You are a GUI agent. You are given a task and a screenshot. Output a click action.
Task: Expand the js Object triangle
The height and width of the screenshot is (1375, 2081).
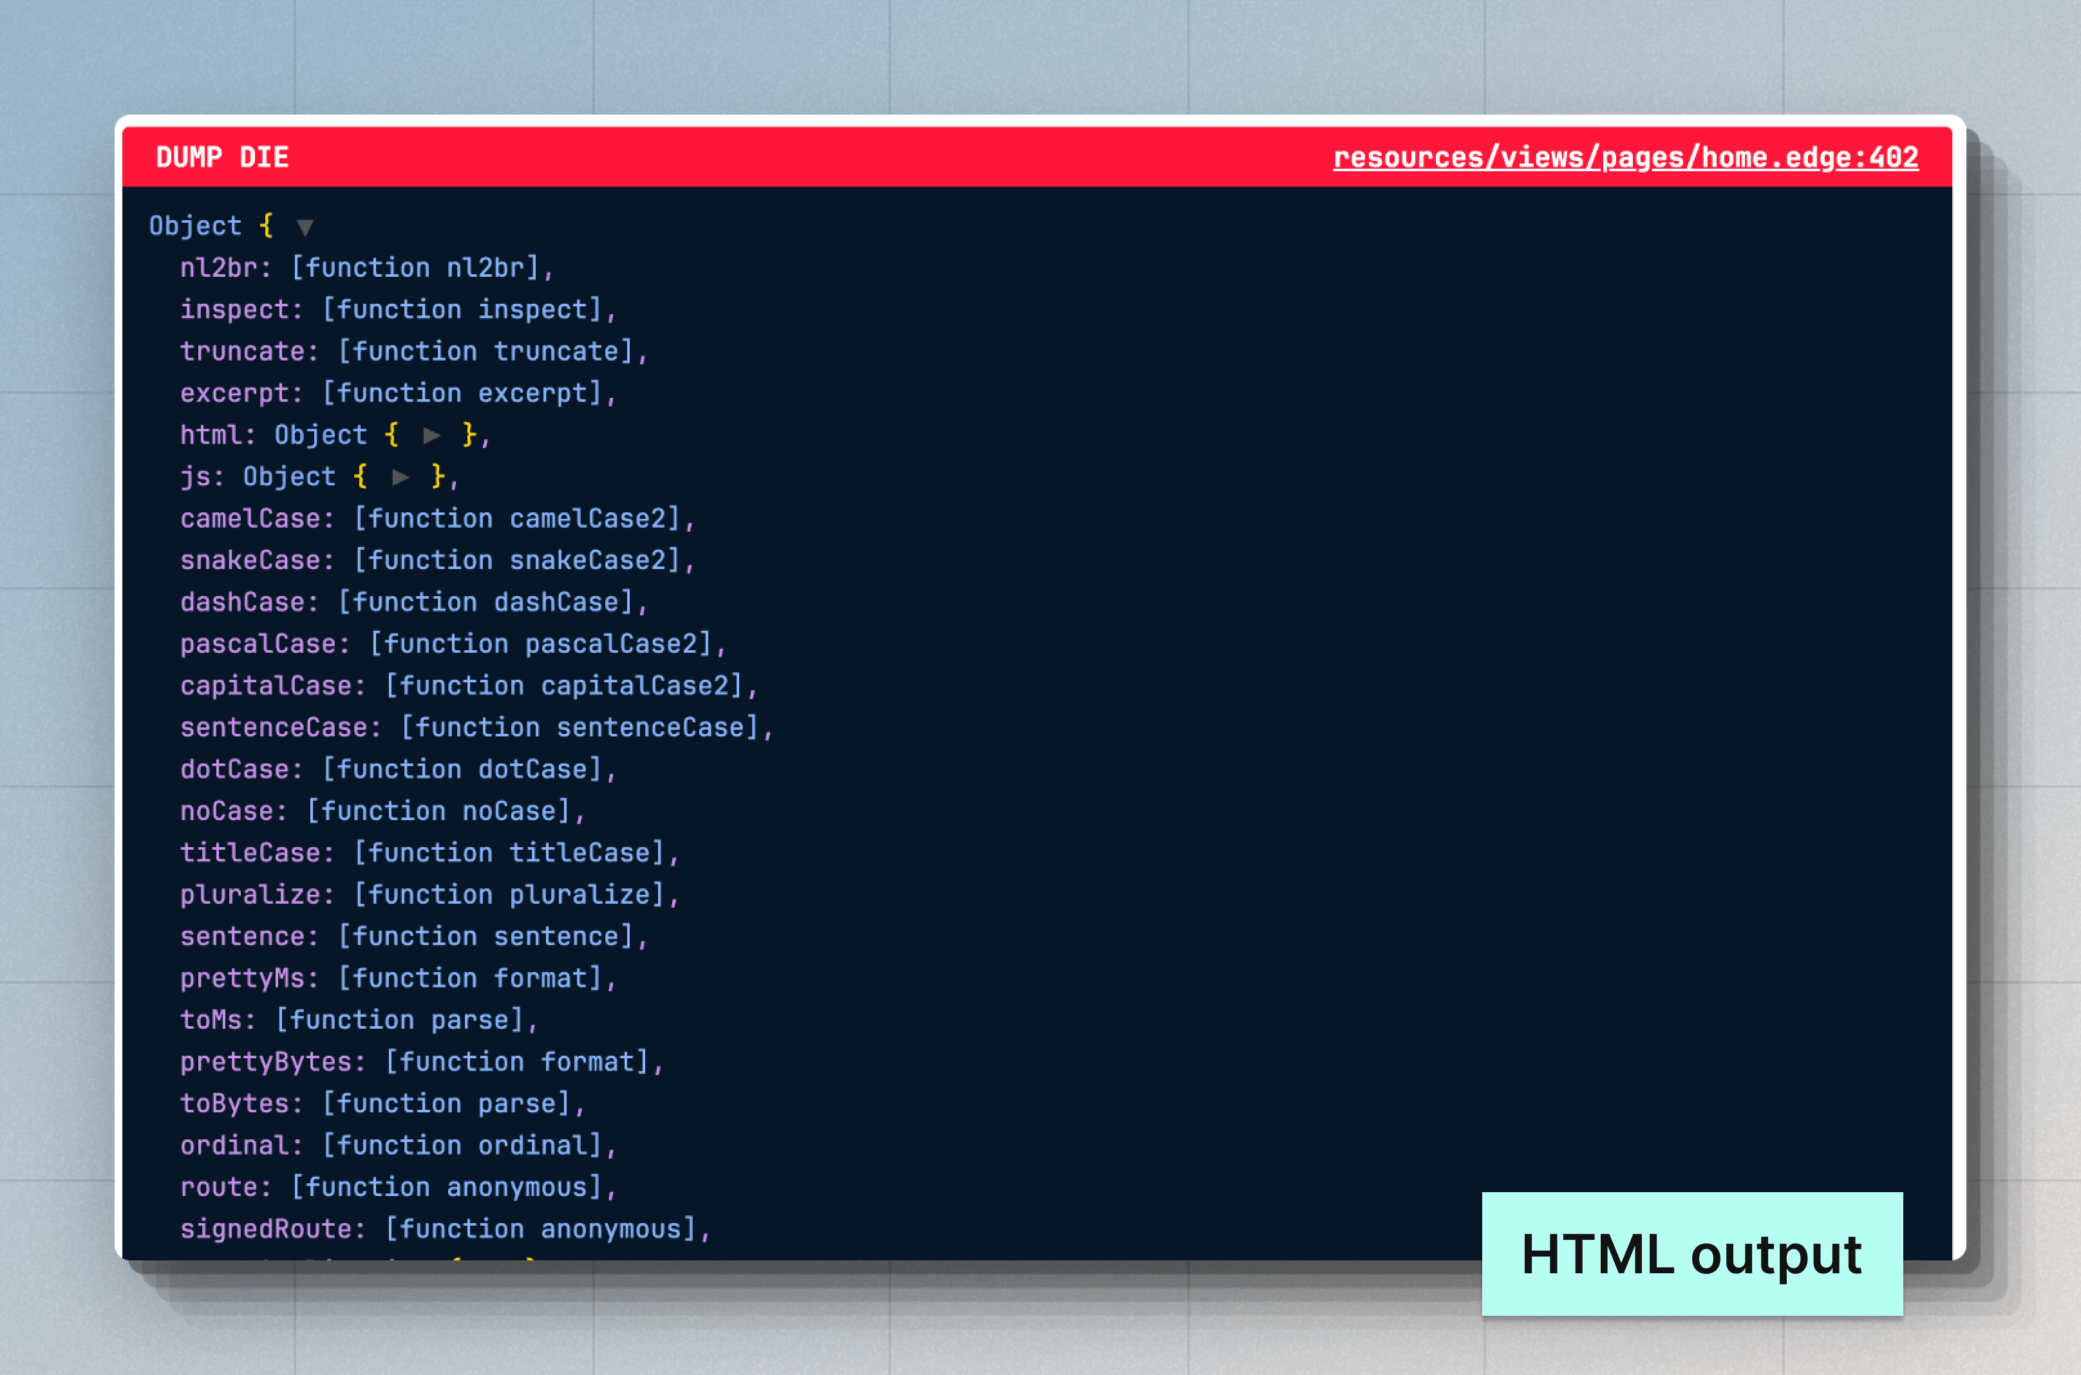(x=400, y=477)
